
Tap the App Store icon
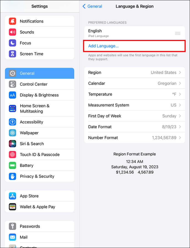click(x=12, y=196)
